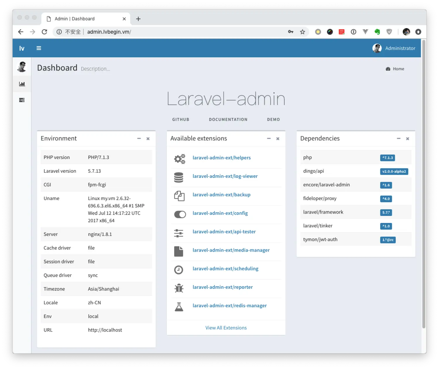Image resolution: width=439 pixels, height=369 pixels.
Task: Open a new browser tab
Action: click(x=138, y=19)
